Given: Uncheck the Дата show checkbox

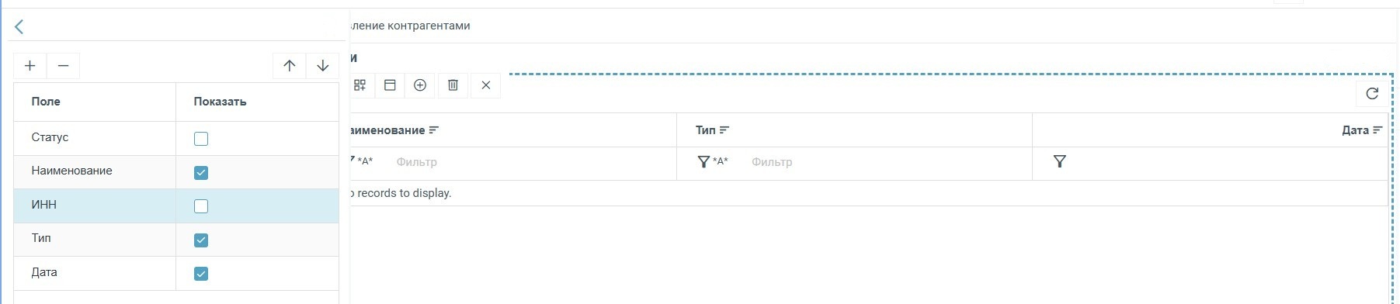Looking at the screenshot, I should [x=201, y=274].
